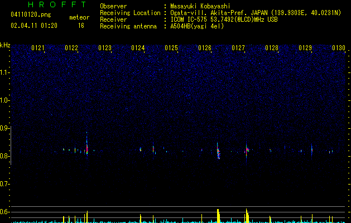351x223 pixels.
Task: Click the 1.0 kHz axis label
Action: click(x=4, y=100)
